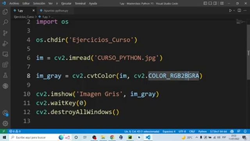Open File Explorer from the taskbar
The height and width of the screenshot is (141, 250).
tap(103, 137)
